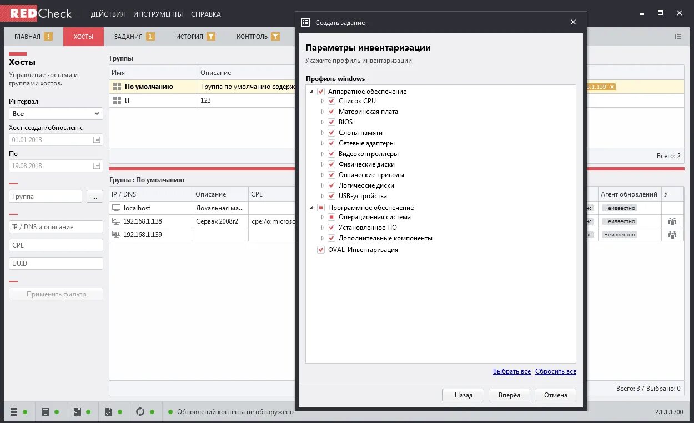Expand Физические диски node
This screenshot has width=694, height=423.
(x=323, y=164)
